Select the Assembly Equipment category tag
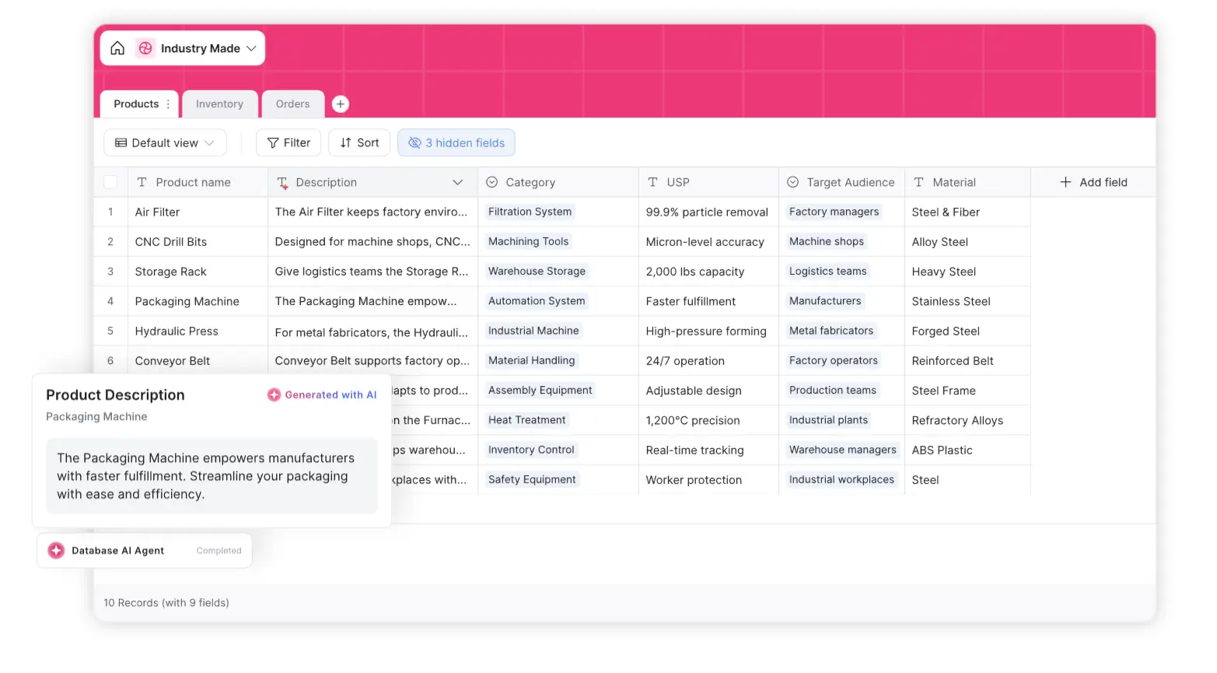1217x673 pixels. [540, 391]
